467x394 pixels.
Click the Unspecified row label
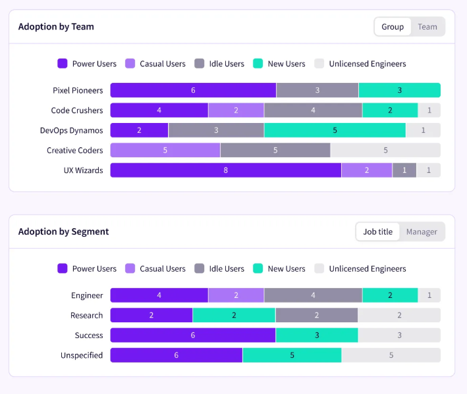(x=82, y=355)
